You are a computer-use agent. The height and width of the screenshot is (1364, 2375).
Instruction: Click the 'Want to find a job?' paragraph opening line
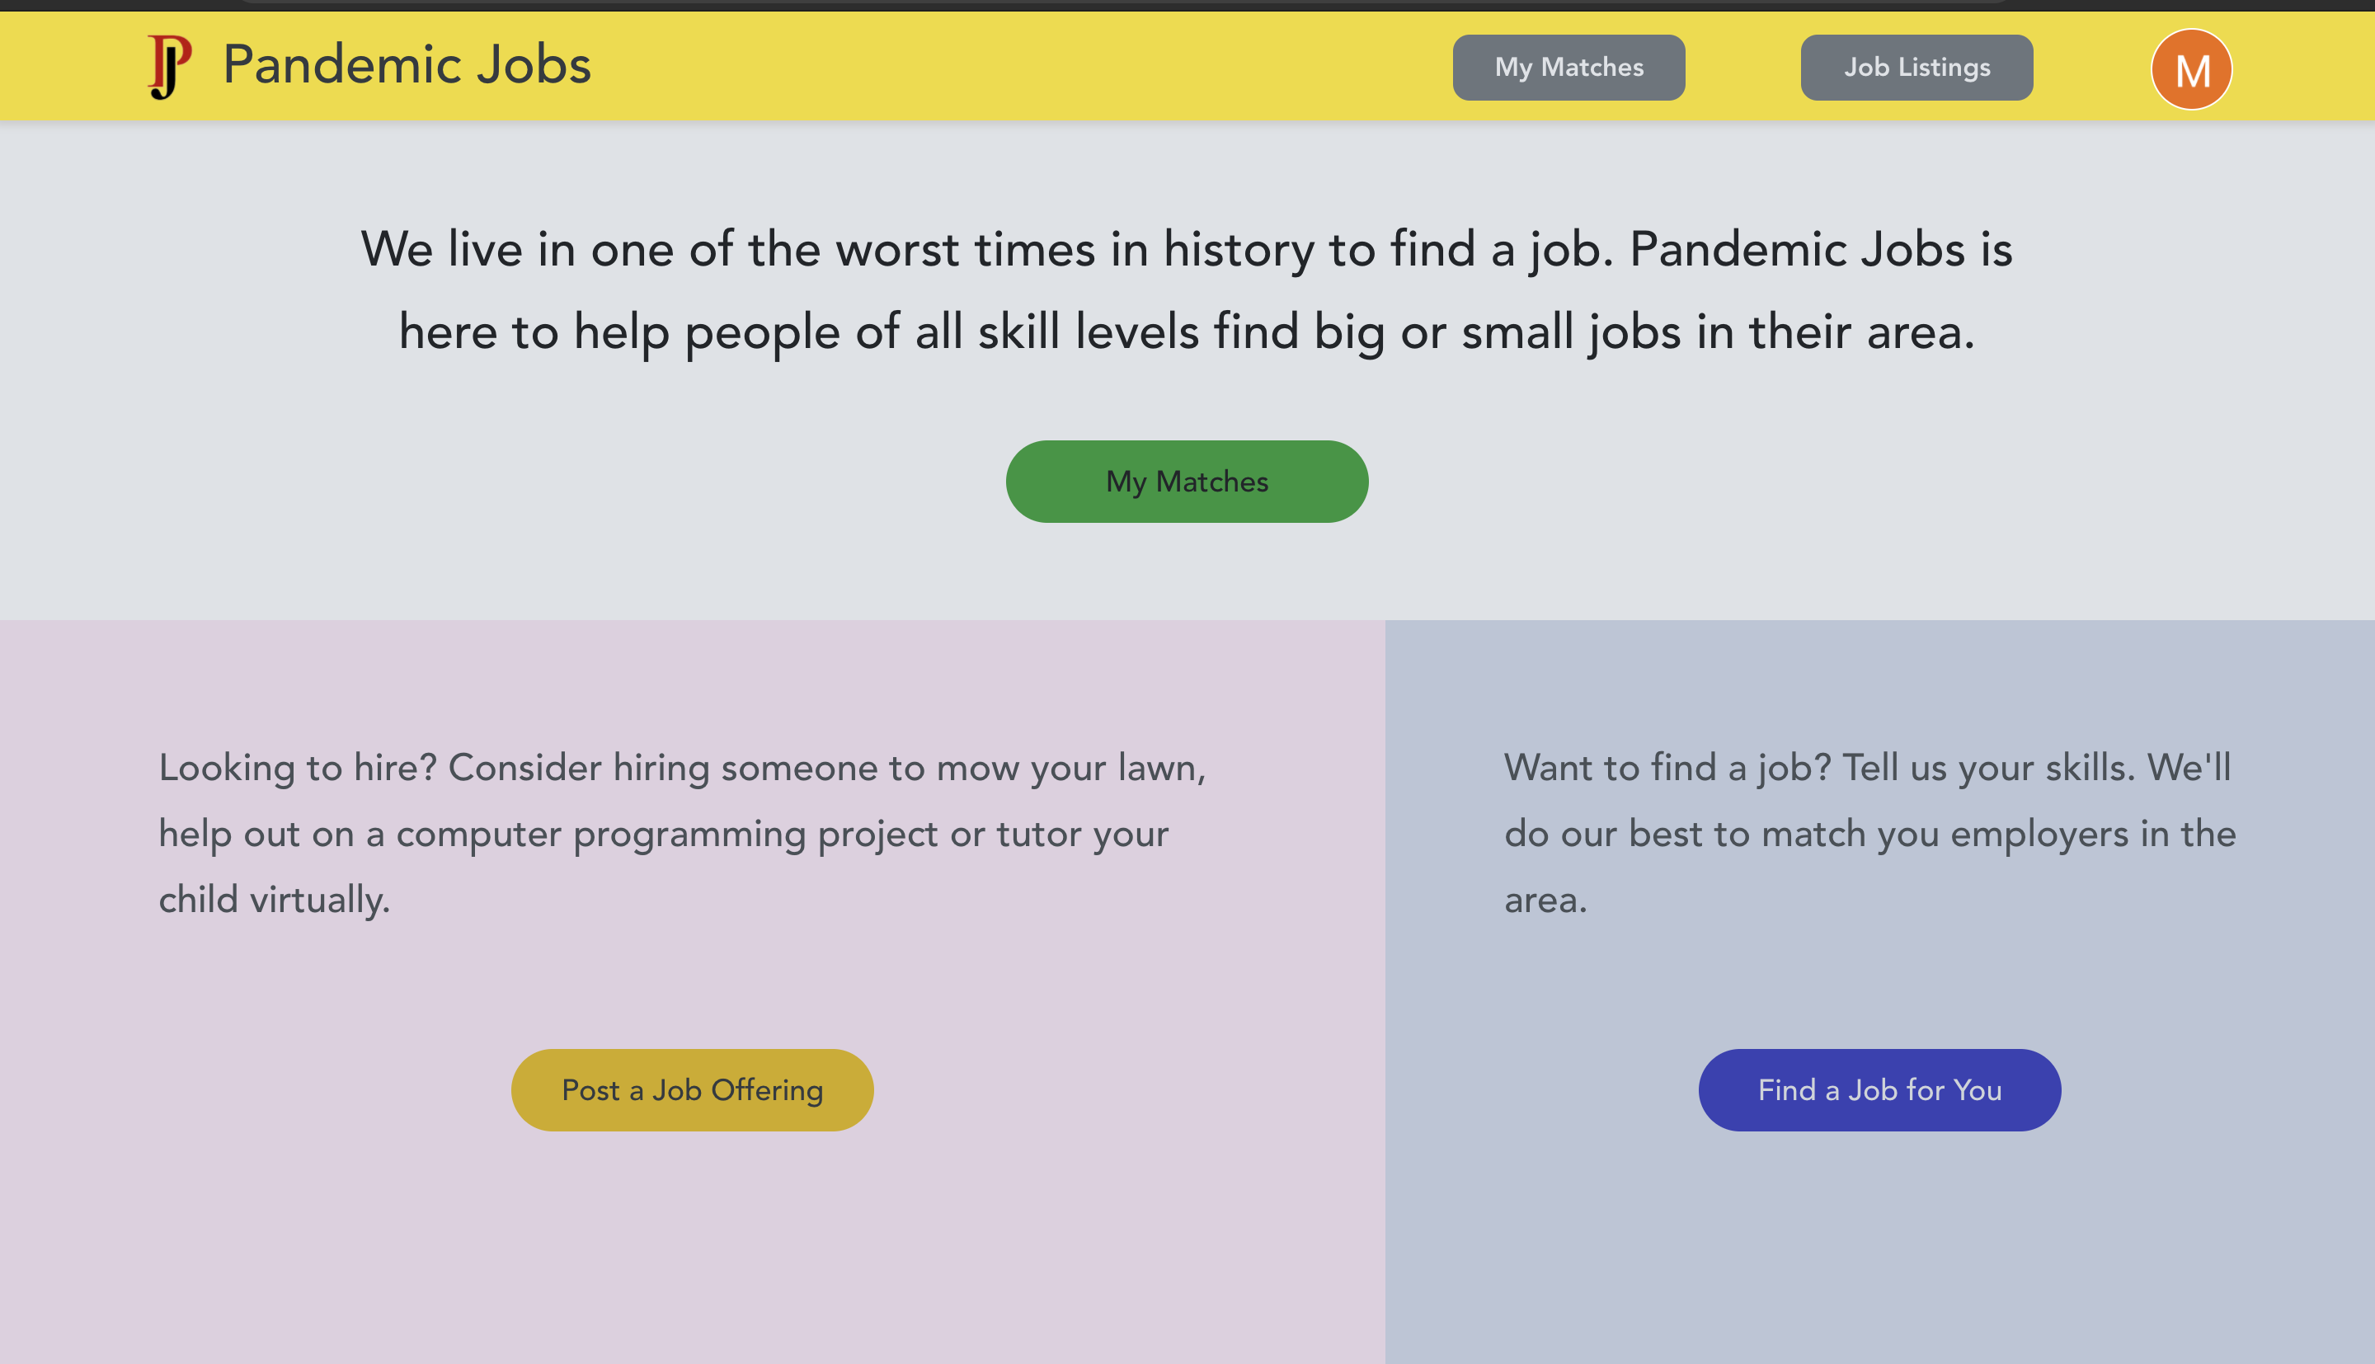click(x=1867, y=769)
